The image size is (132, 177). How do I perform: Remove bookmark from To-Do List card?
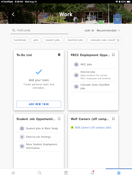59,55
